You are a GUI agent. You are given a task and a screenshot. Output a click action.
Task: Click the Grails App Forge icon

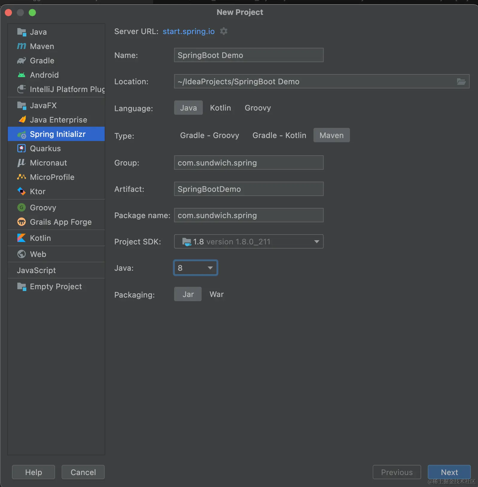click(22, 222)
